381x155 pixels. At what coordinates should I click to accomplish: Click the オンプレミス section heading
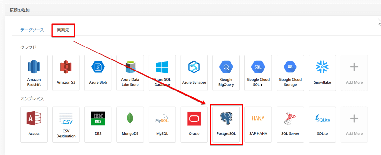click(x=32, y=99)
